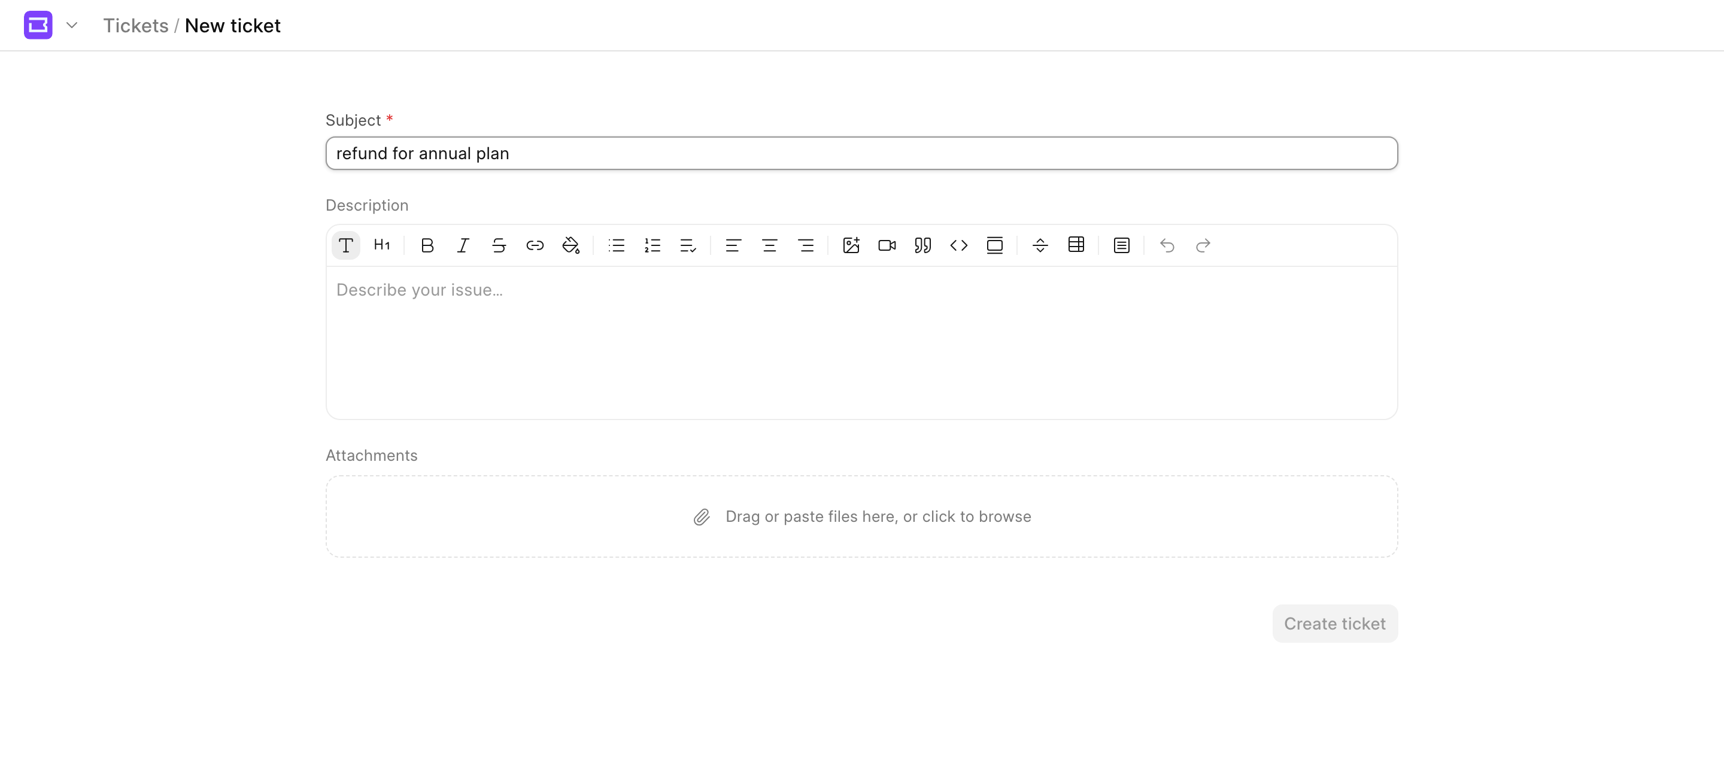1724x766 pixels.
Task: Insert an image into the description
Action: [851, 245]
